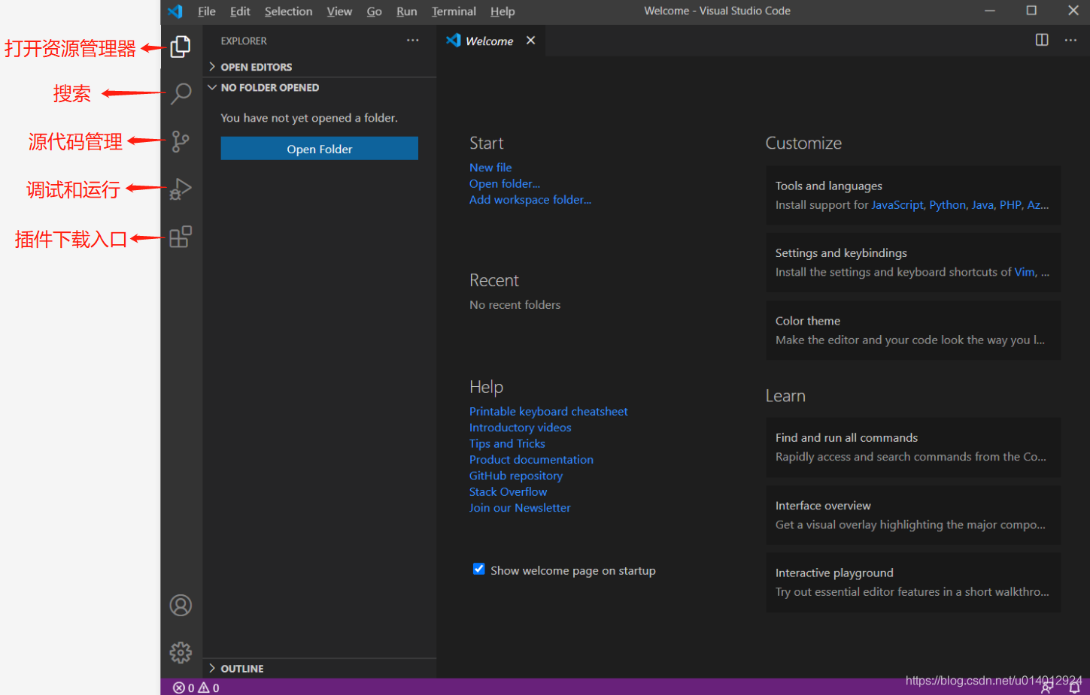Open the Edit menu
1090x695 pixels.
[x=240, y=11]
